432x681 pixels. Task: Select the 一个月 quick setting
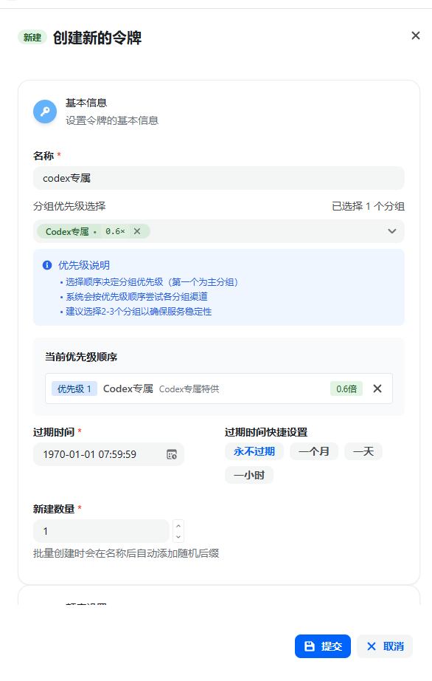coord(314,451)
